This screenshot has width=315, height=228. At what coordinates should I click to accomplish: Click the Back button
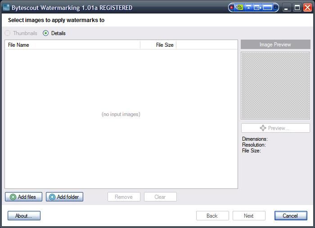tap(212, 216)
